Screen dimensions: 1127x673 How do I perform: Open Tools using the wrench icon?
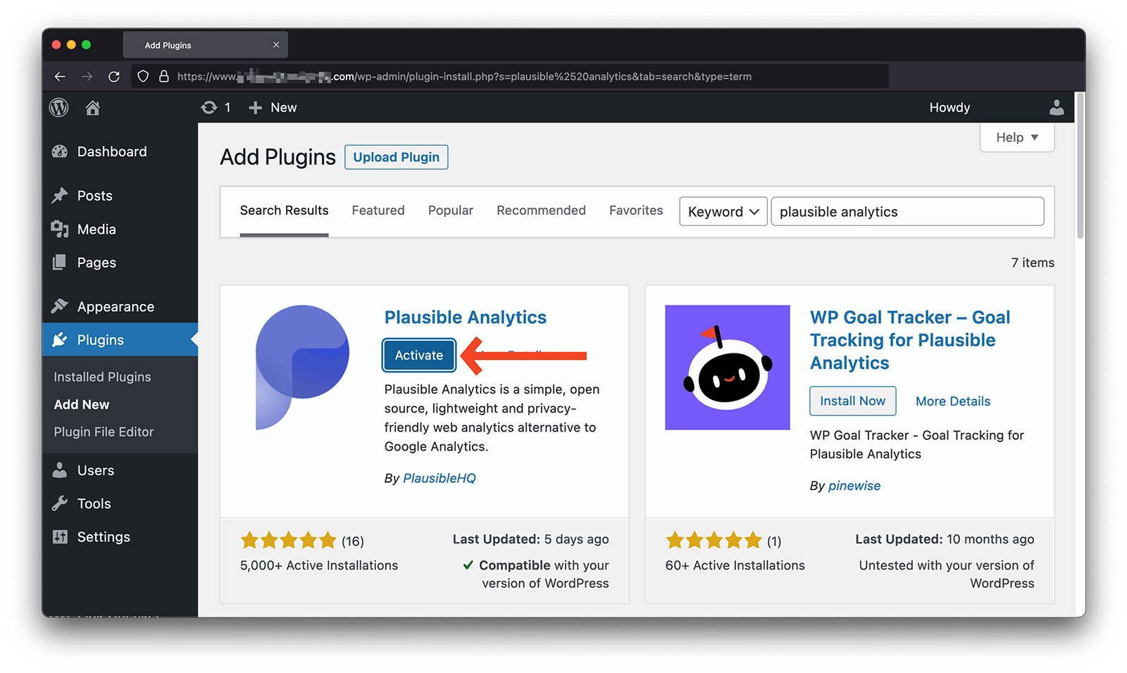pyautogui.click(x=59, y=503)
